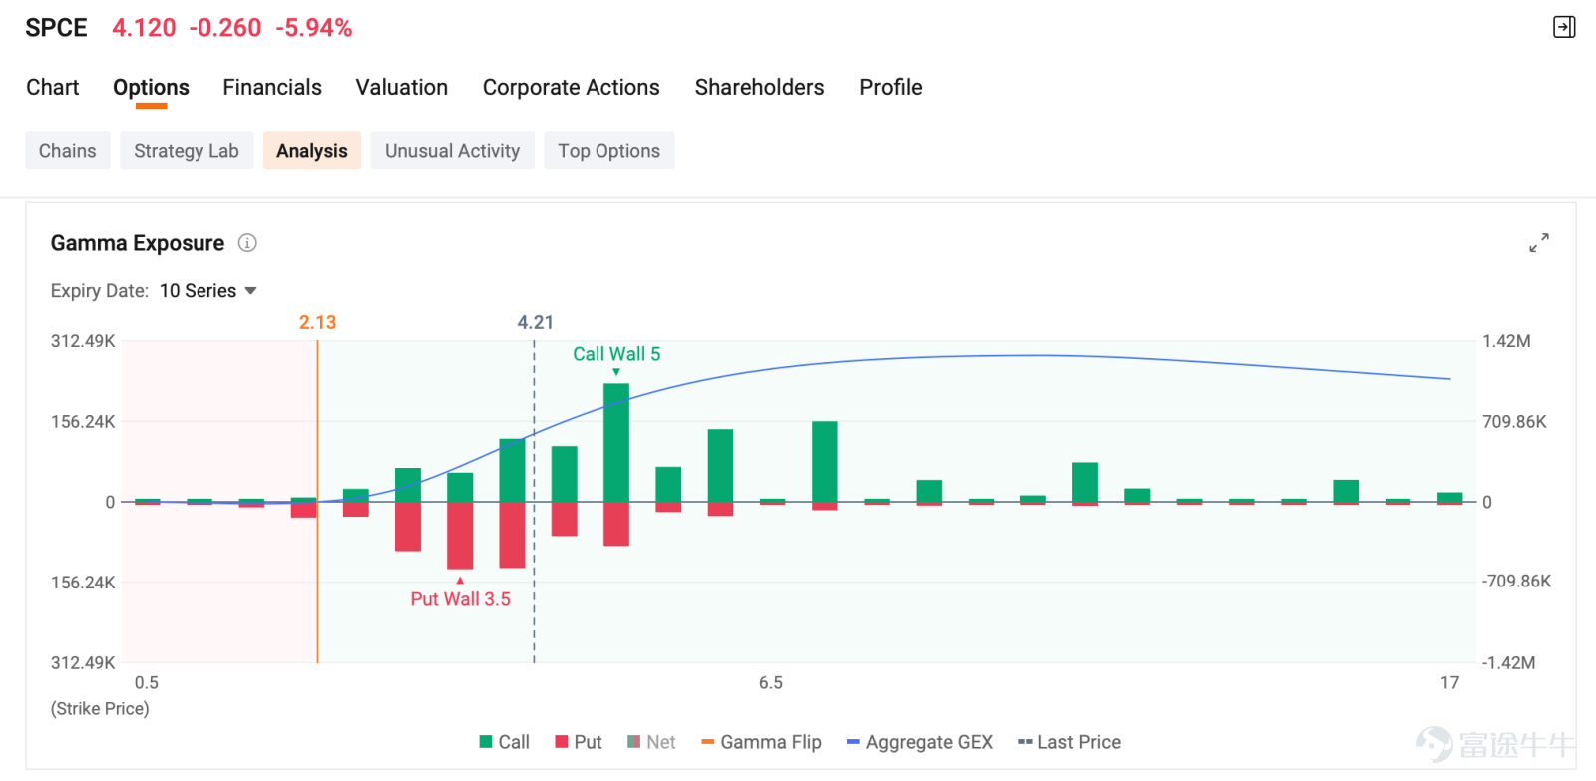Open the Profile tab
Viewport: 1596px width, 781px height.
(891, 88)
